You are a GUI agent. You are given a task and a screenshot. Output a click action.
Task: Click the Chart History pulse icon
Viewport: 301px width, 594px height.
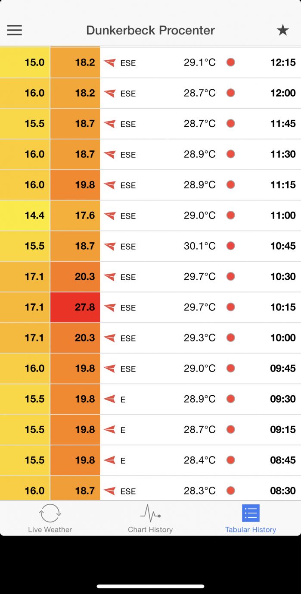150,513
